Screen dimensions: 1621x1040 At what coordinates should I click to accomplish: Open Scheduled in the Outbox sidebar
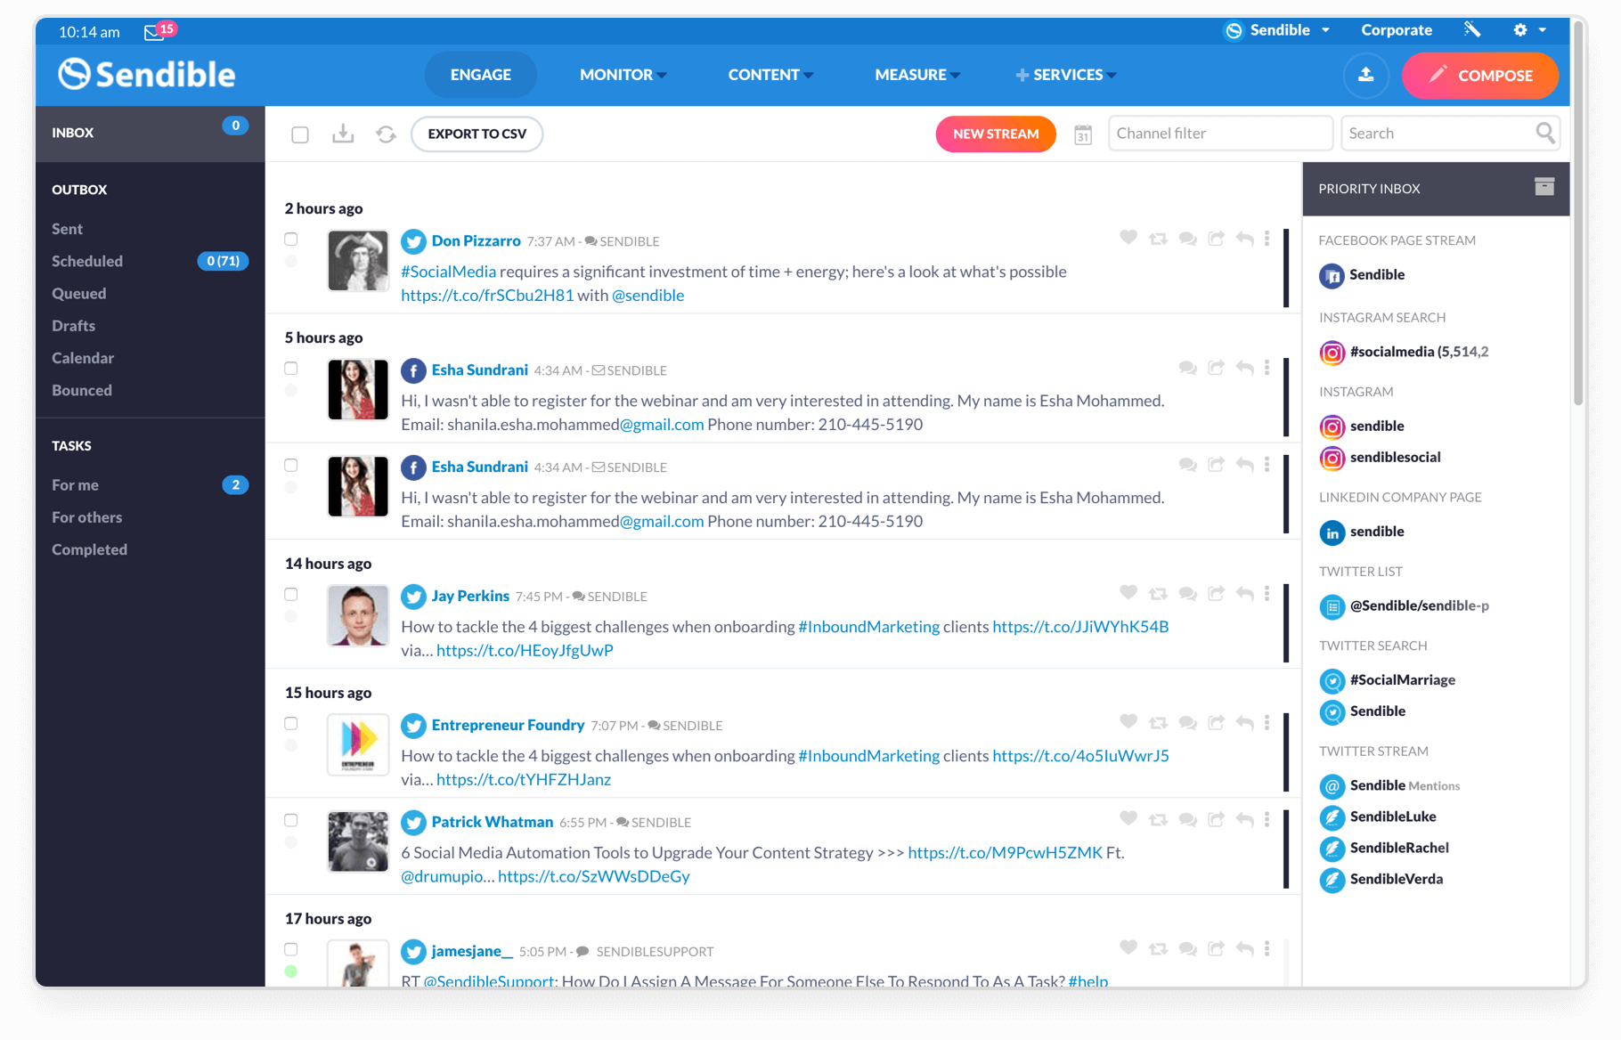(86, 261)
